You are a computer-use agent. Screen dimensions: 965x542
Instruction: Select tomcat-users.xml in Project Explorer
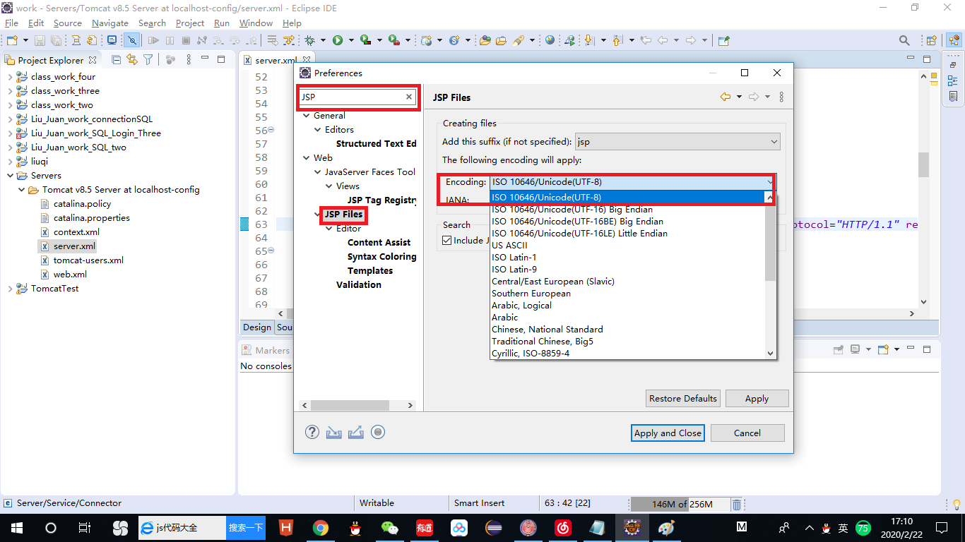pos(88,260)
